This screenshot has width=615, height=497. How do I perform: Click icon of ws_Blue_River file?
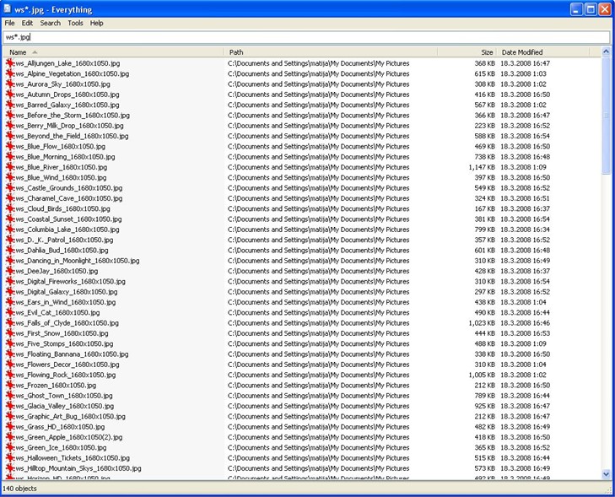(x=10, y=167)
